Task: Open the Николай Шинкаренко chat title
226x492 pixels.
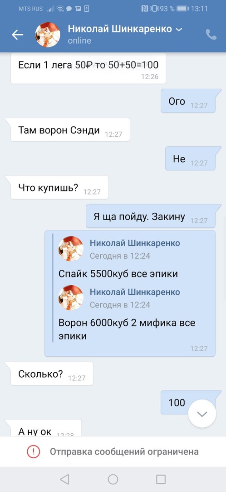Action: 120,29
